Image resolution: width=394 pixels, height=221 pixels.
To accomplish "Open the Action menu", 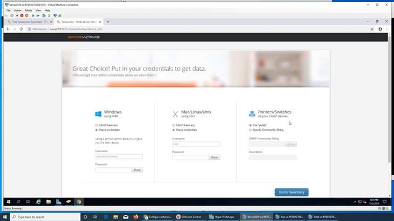I will 18,10.
